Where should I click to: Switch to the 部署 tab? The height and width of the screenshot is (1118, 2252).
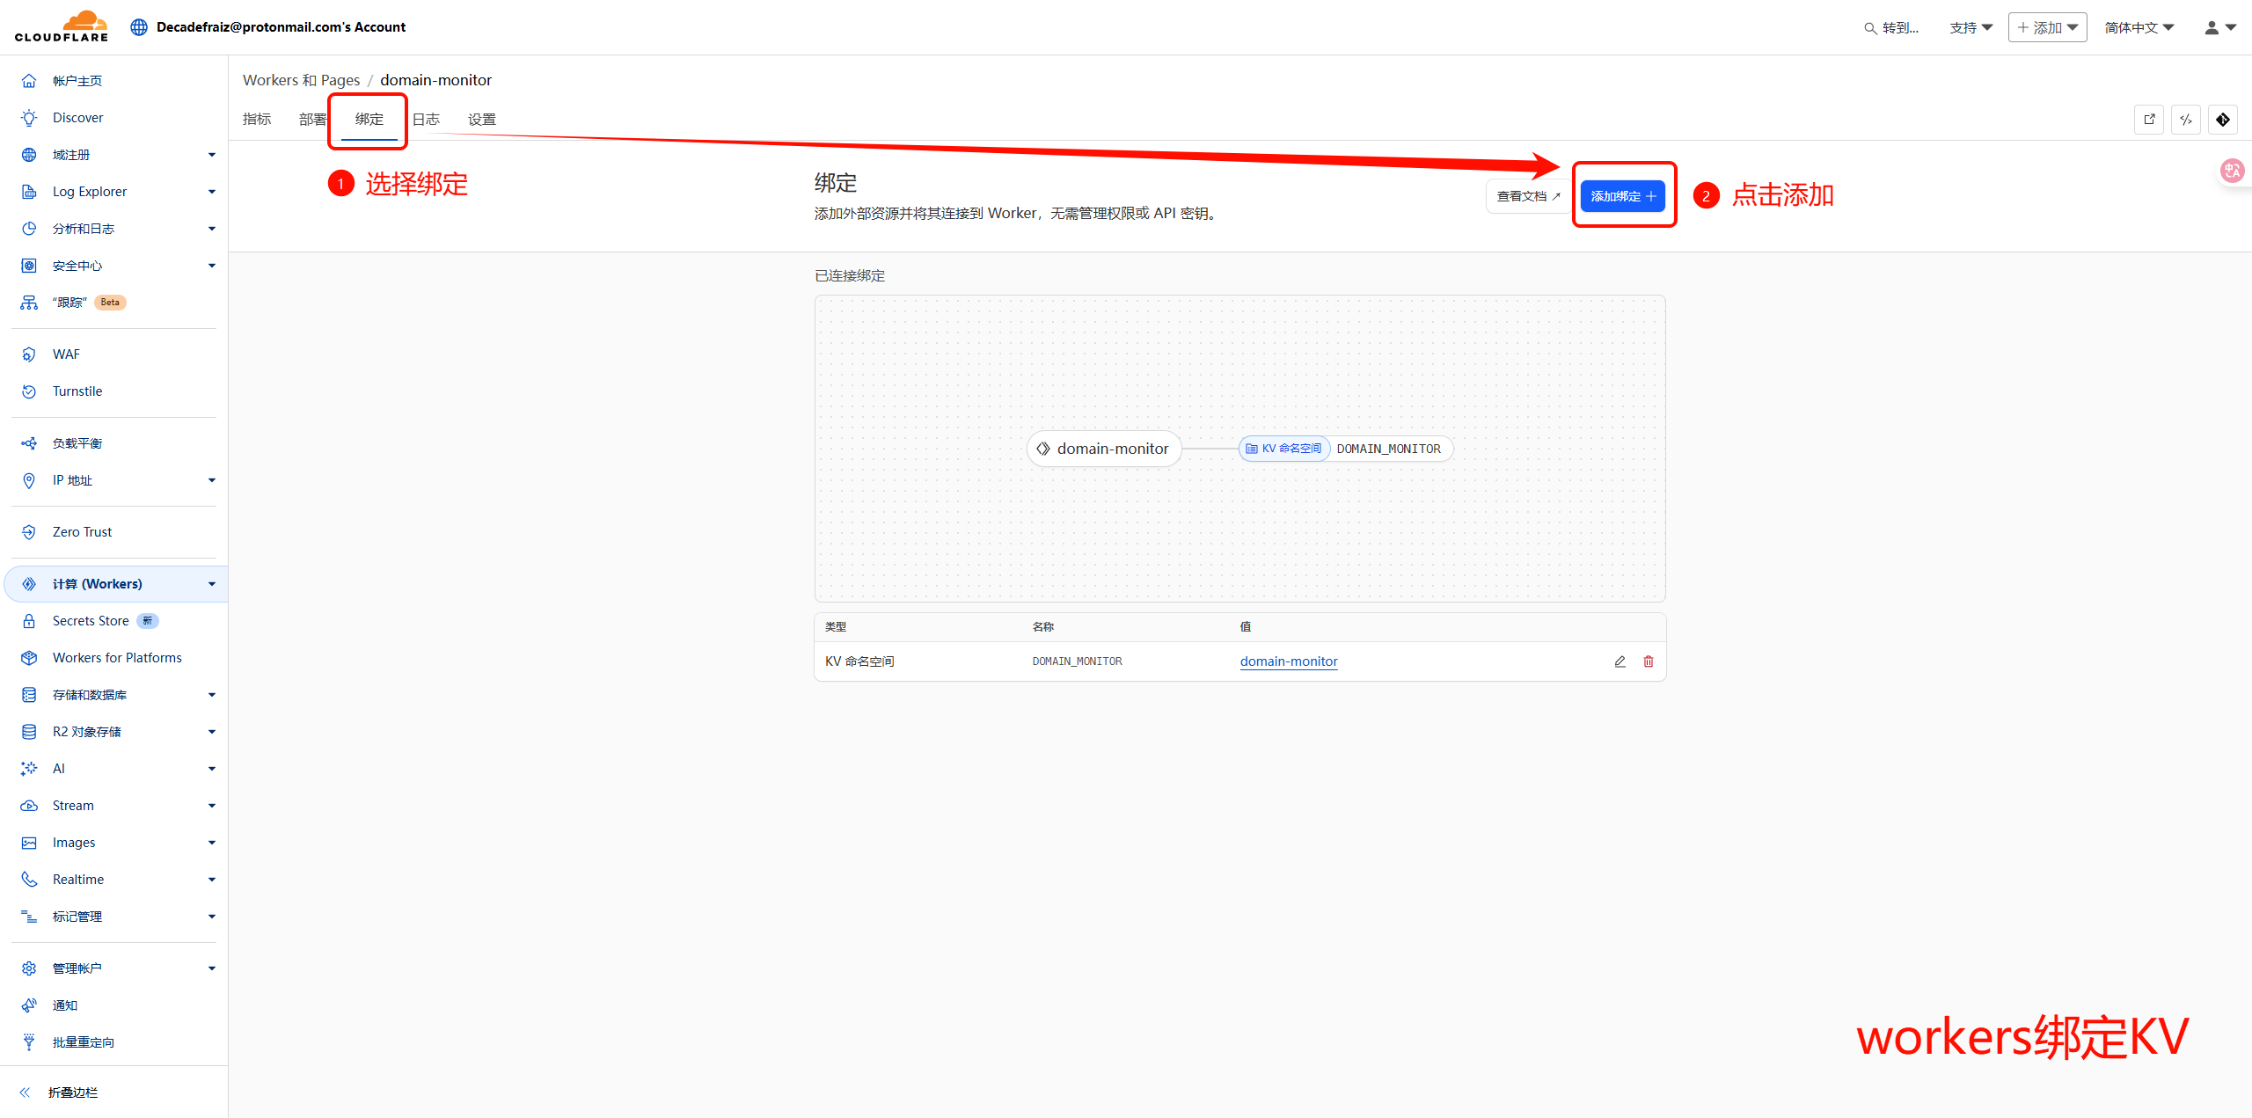[312, 120]
